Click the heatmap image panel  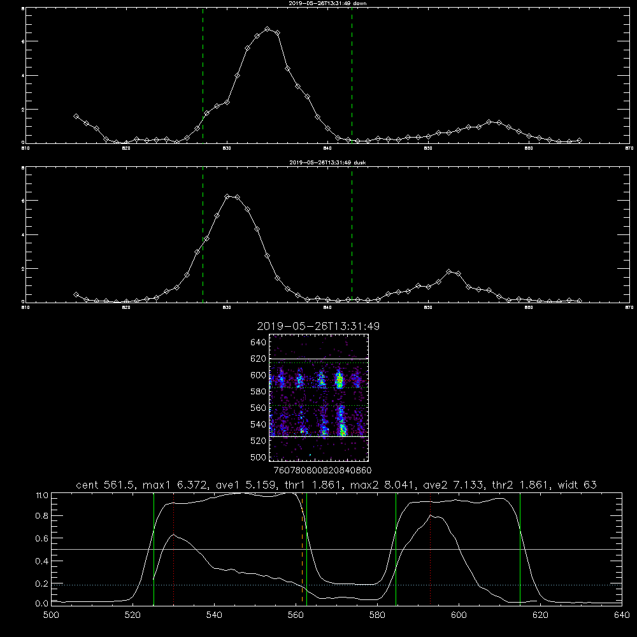pos(319,397)
